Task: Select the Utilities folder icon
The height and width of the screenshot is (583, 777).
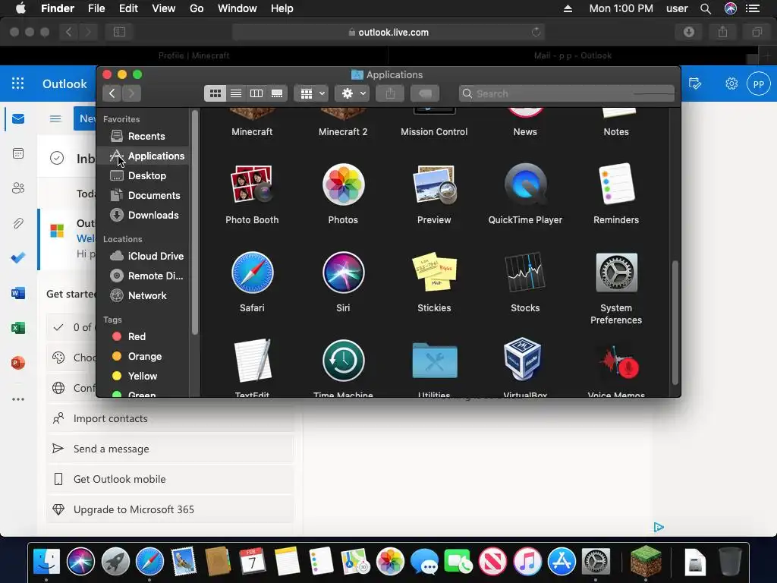Action: click(x=434, y=361)
